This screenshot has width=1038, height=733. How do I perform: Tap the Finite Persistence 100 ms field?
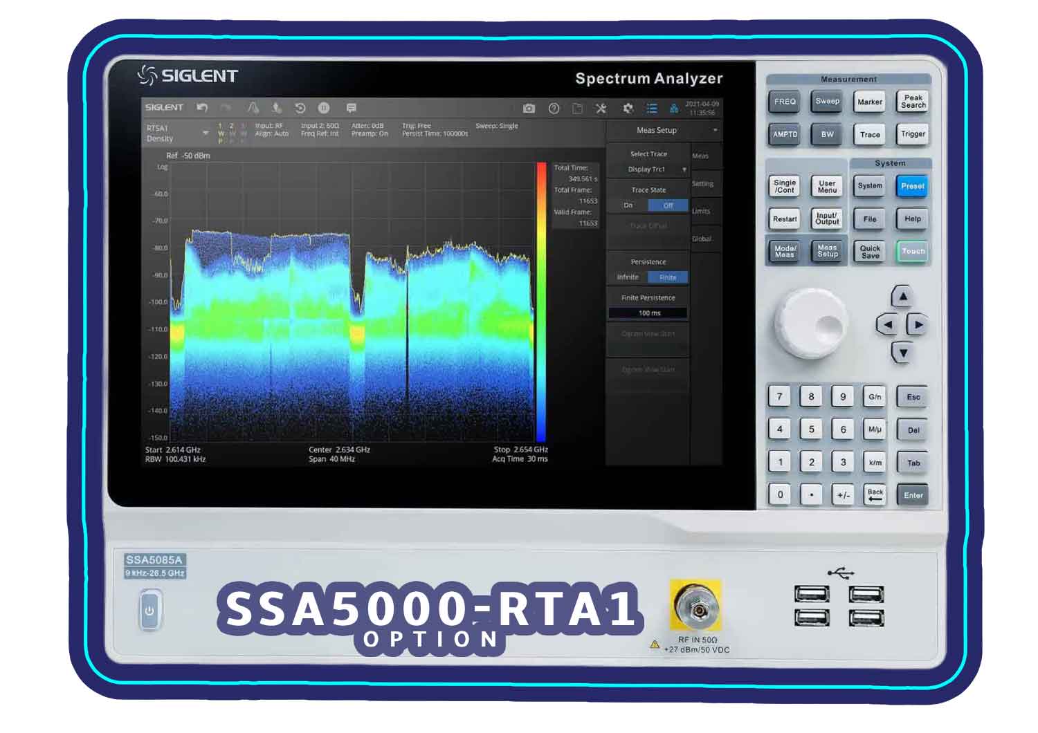click(648, 313)
